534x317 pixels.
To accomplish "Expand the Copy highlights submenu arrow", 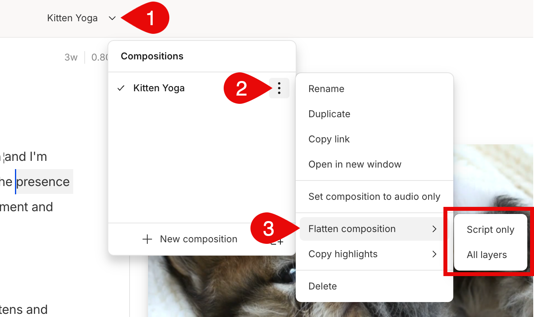I will coord(435,254).
